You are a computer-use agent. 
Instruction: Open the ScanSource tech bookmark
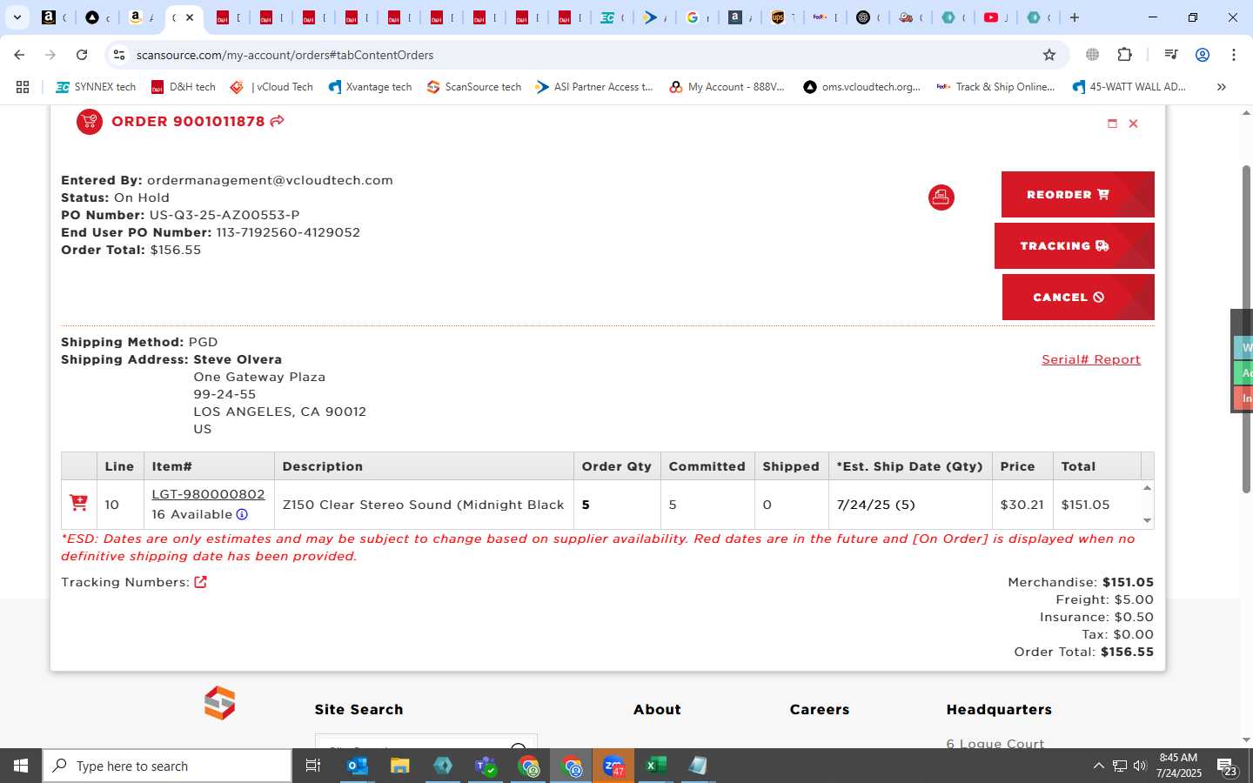pos(474,87)
